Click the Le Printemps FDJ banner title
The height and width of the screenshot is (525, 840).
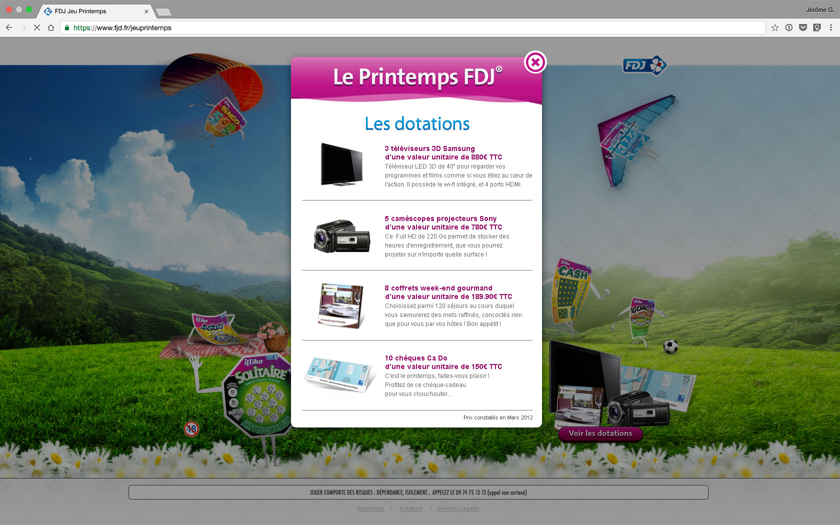(417, 77)
